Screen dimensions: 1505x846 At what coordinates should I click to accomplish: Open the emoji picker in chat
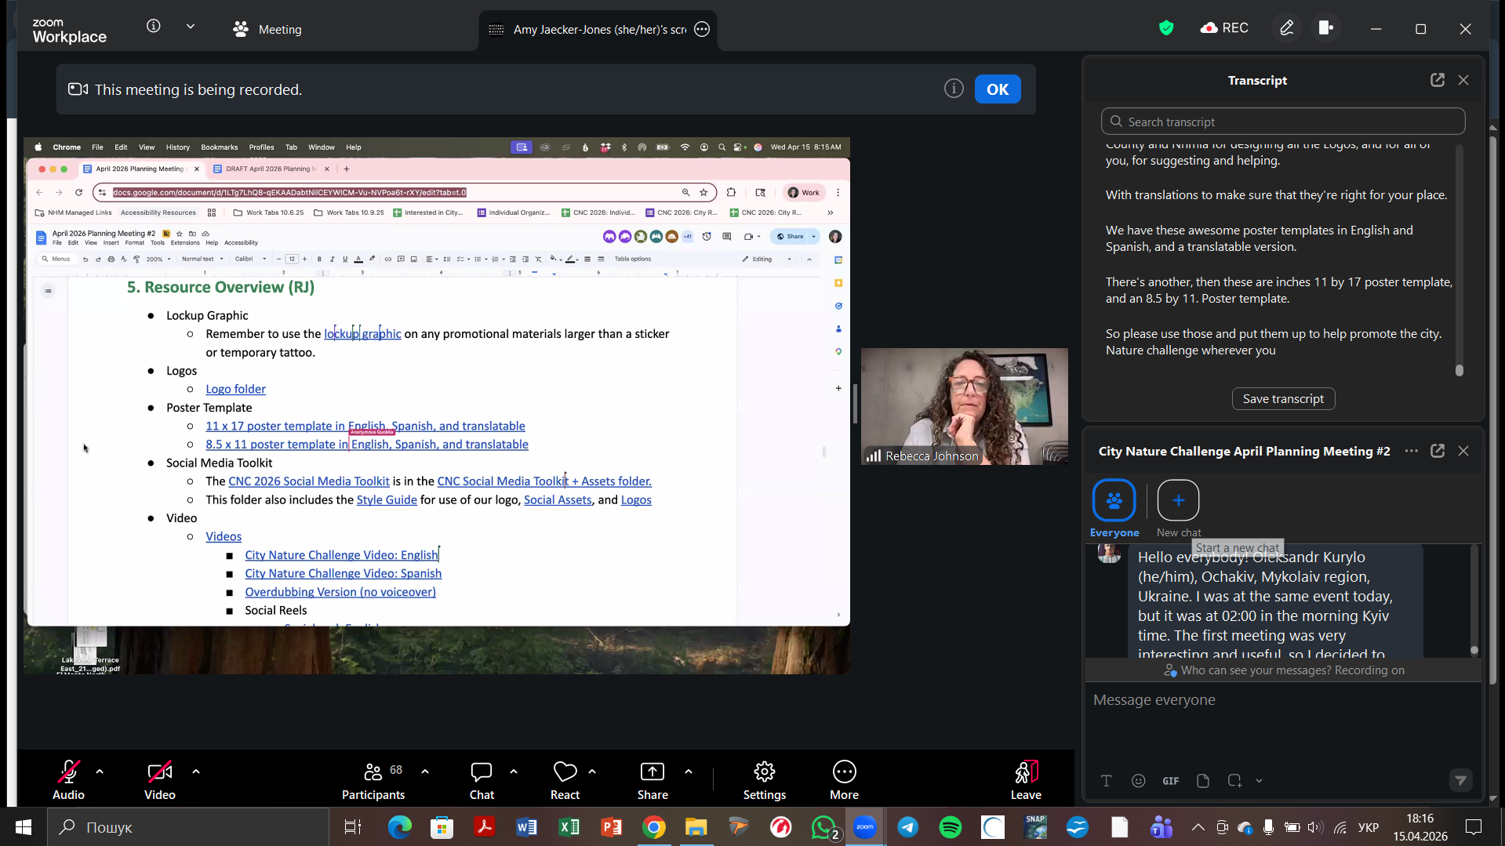(1138, 780)
